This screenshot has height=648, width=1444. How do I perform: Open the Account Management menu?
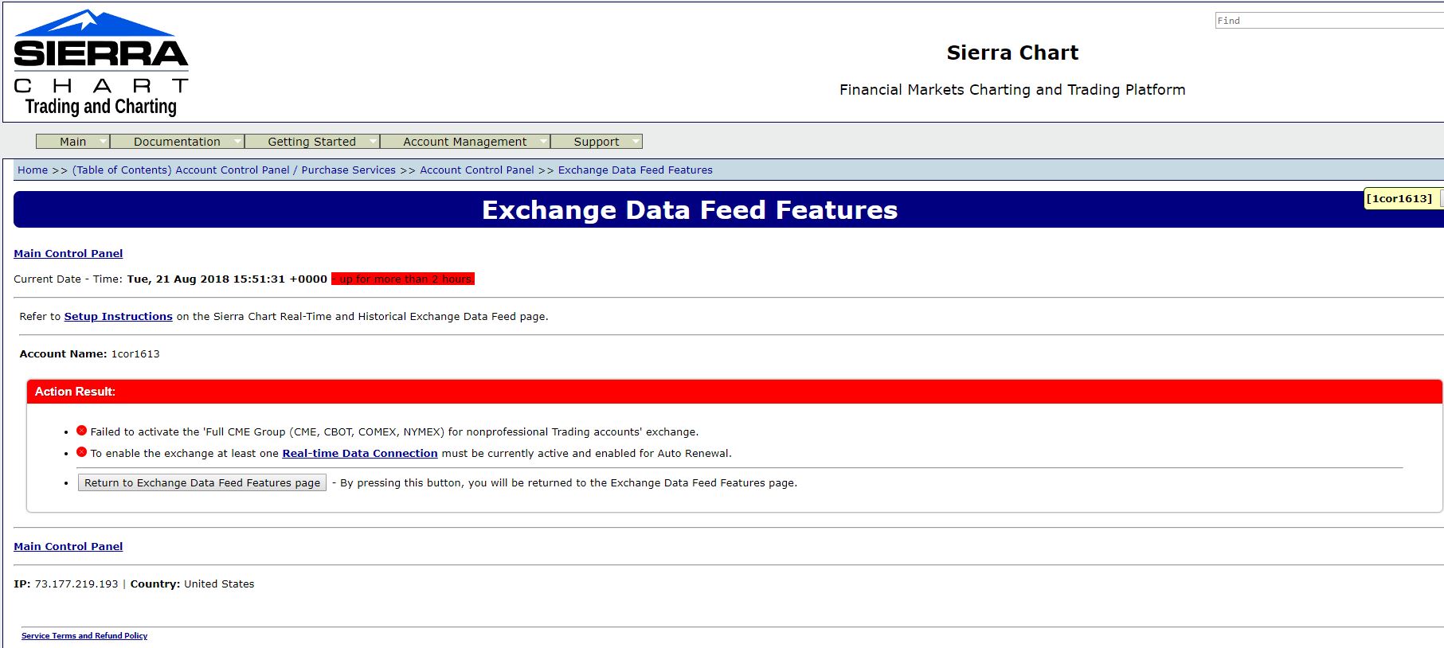pos(465,142)
